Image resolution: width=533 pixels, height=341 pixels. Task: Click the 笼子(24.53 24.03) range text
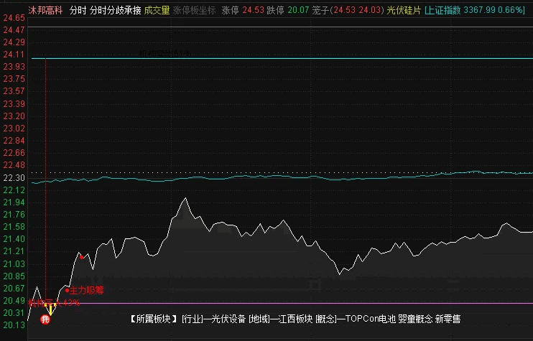click(348, 11)
